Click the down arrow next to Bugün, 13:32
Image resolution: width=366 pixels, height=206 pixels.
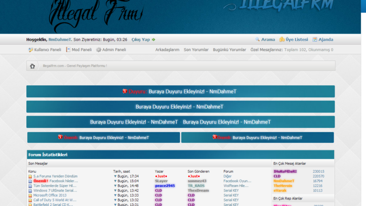point(115,200)
